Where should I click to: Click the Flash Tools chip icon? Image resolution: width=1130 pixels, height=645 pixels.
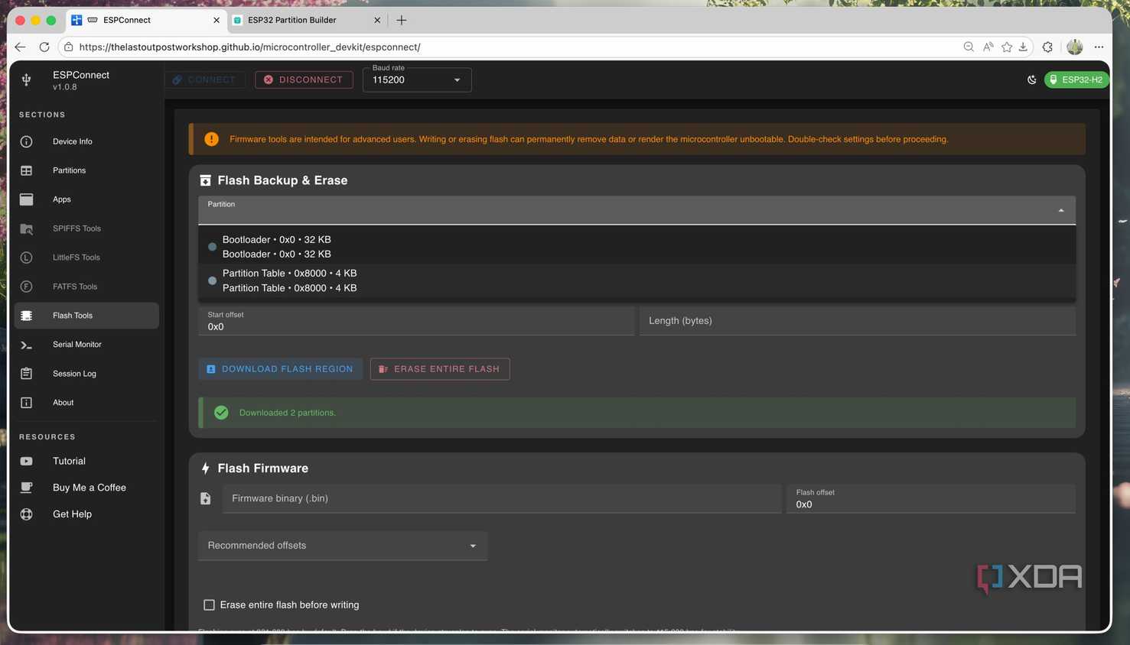point(26,316)
